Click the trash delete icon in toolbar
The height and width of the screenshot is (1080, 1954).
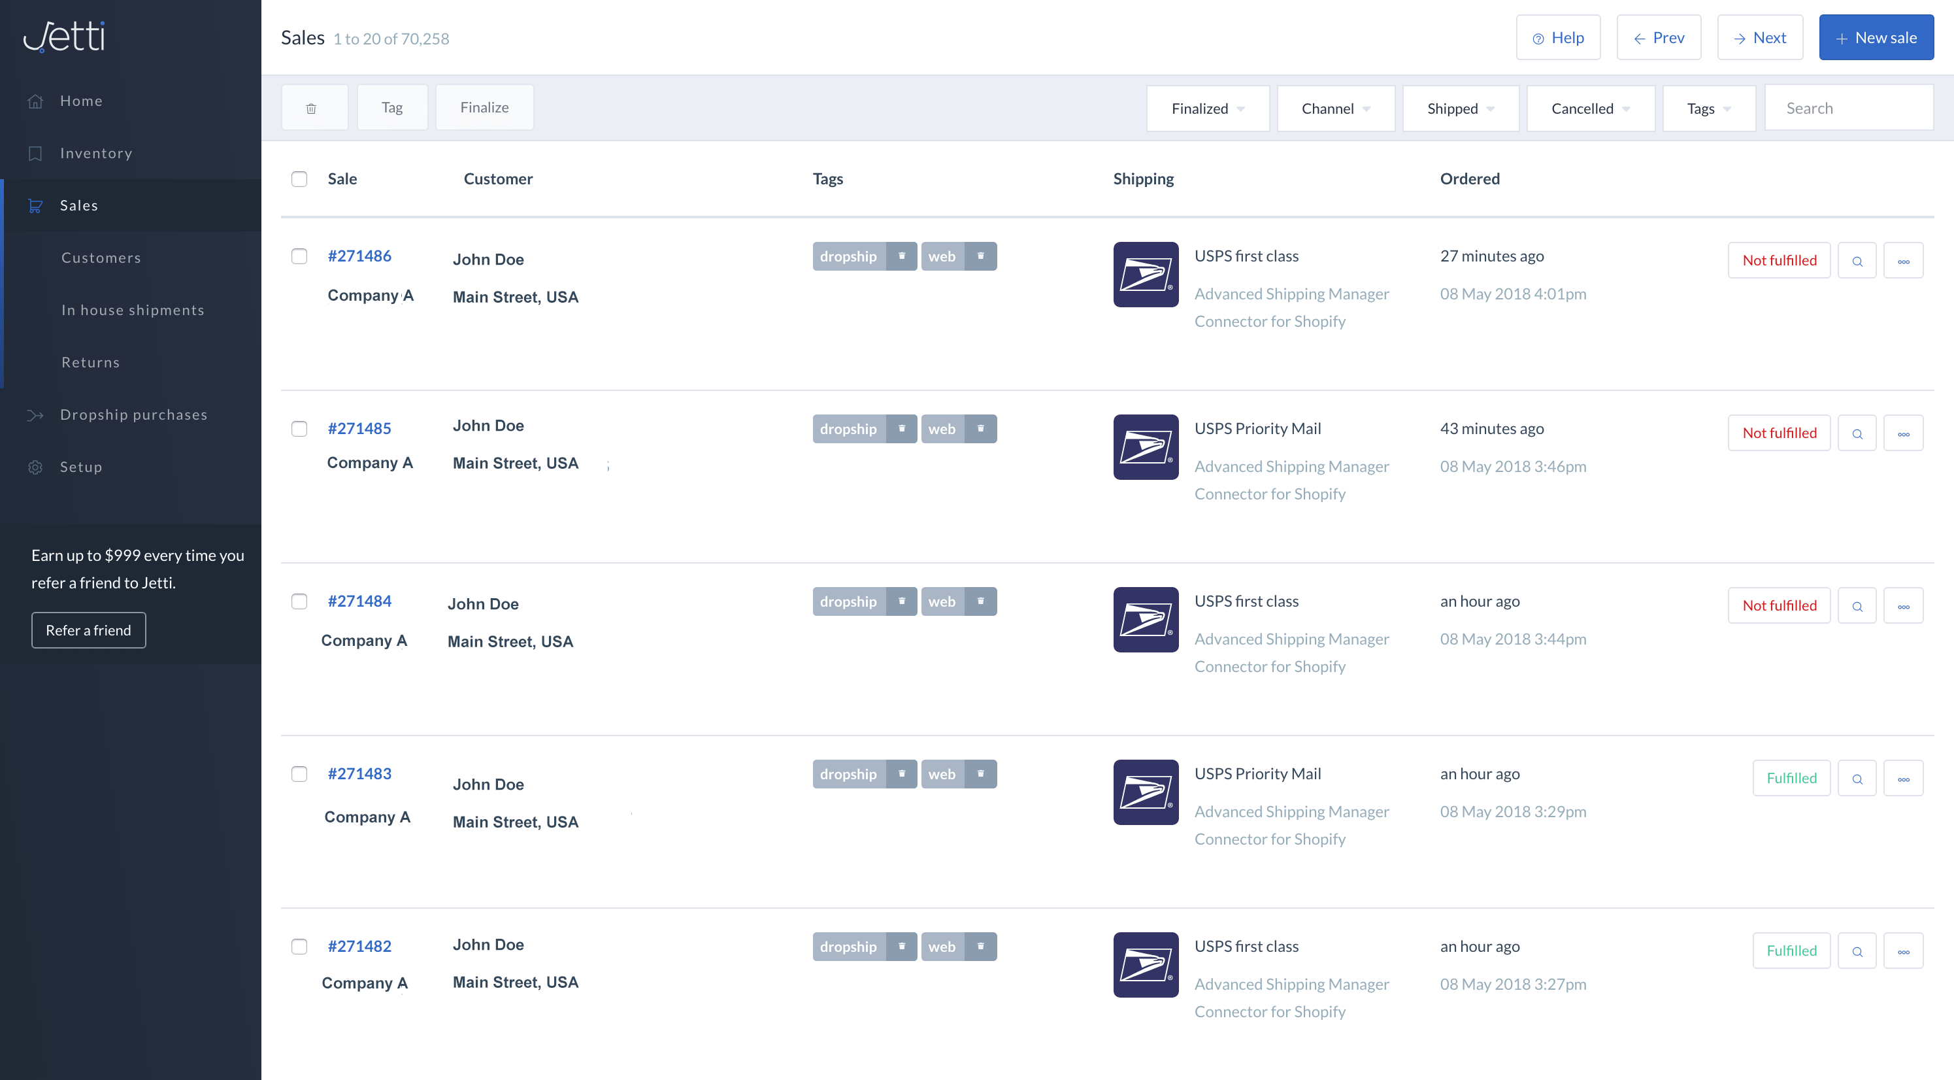point(311,108)
